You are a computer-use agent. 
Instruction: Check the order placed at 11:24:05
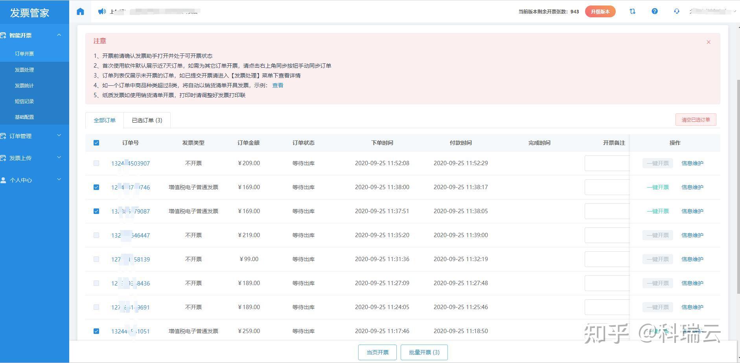tap(96, 307)
